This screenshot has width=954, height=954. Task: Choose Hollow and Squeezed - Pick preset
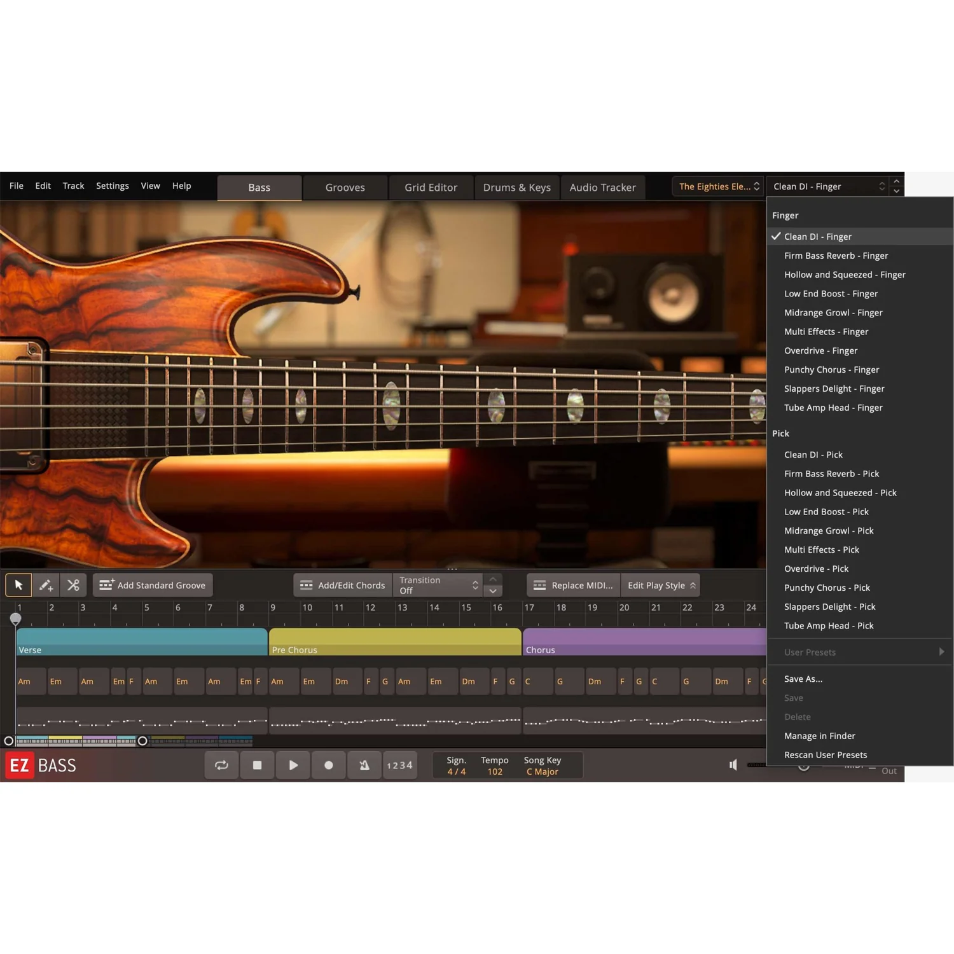click(x=860, y=493)
